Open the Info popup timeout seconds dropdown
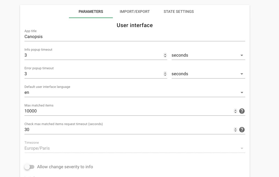Image resolution: width=279 pixels, height=177 pixels. [x=242, y=55]
